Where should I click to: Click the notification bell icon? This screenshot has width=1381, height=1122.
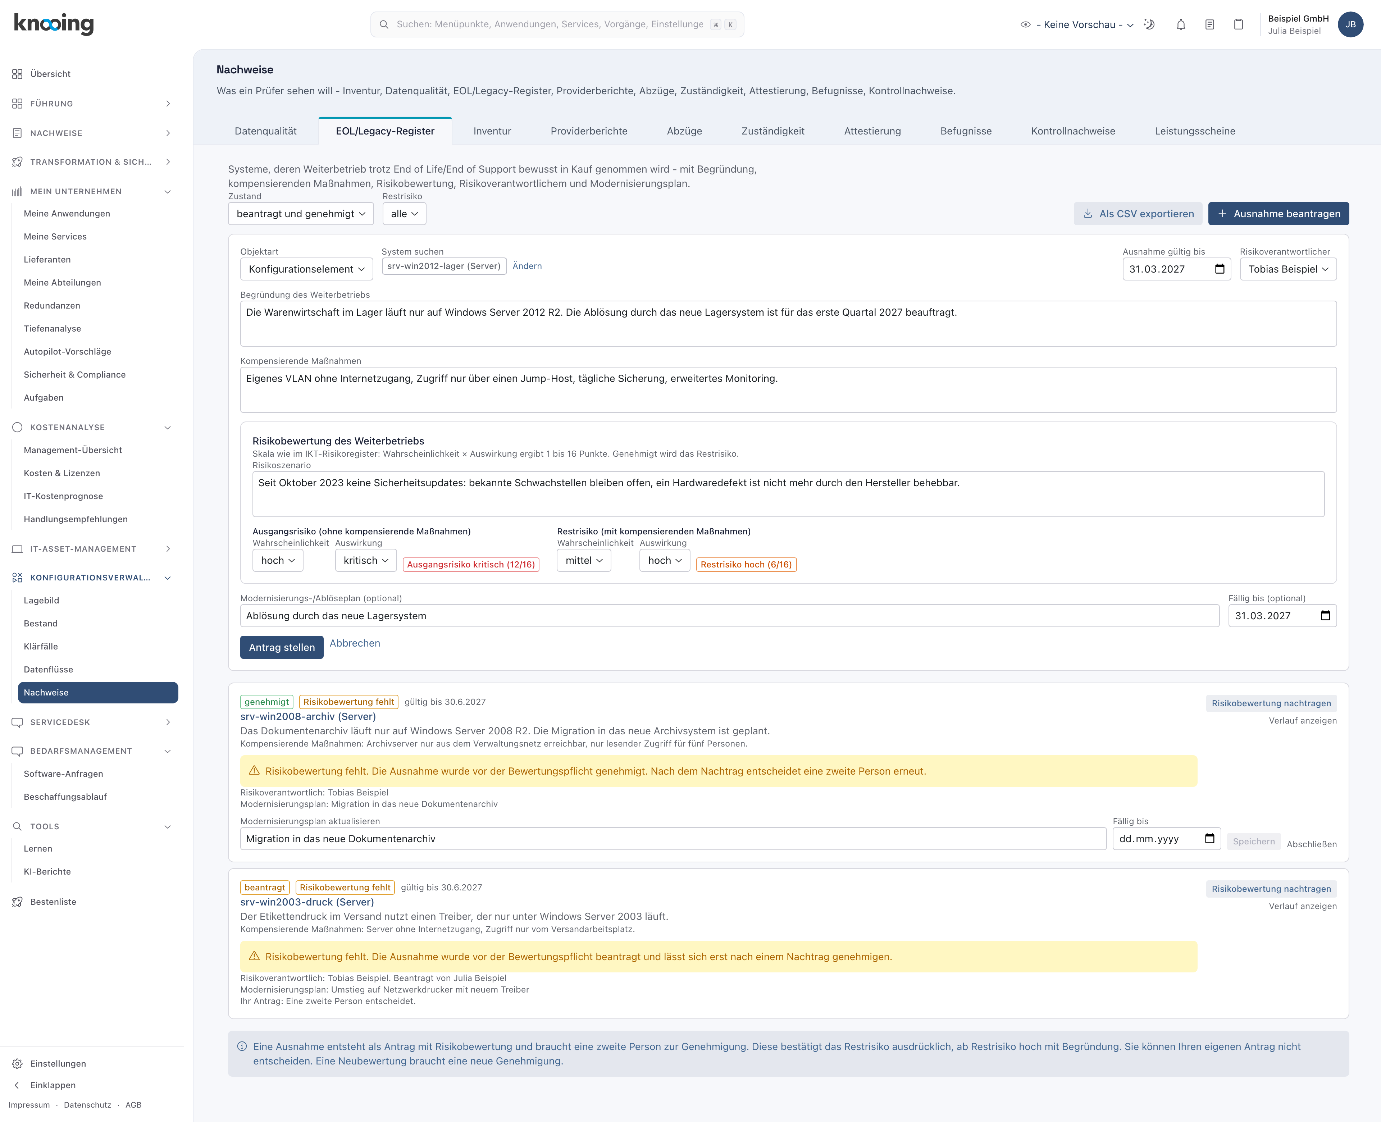point(1181,24)
